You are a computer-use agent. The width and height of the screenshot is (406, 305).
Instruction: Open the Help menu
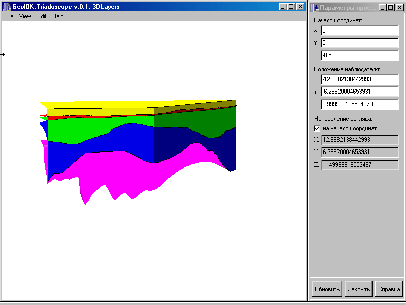click(x=58, y=16)
